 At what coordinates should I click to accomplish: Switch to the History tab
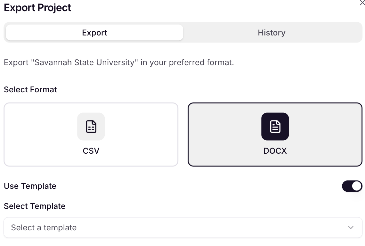(x=272, y=33)
